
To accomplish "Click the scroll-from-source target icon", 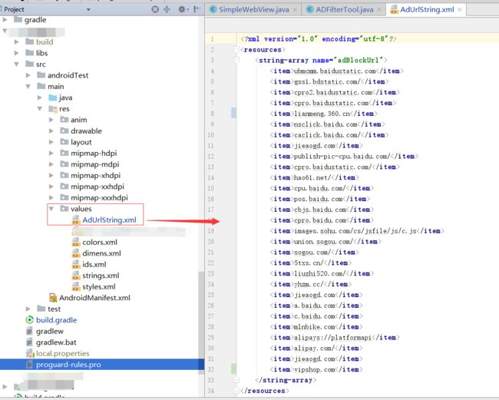I will [x=155, y=9].
